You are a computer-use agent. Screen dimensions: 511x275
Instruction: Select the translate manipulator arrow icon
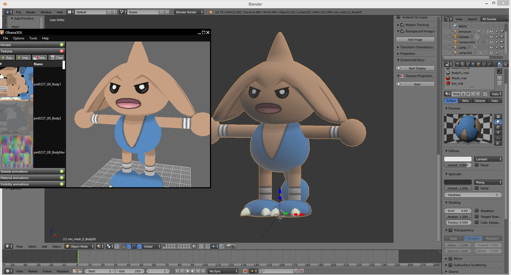pos(129,246)
